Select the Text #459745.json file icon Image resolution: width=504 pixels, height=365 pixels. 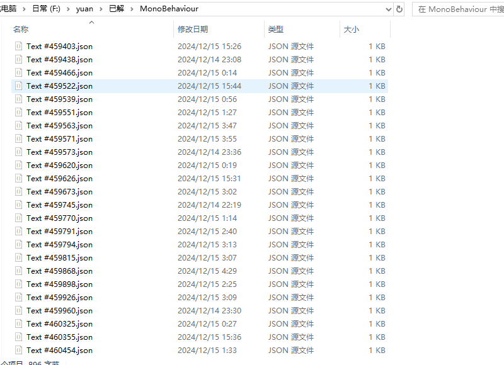pos(19,205)
